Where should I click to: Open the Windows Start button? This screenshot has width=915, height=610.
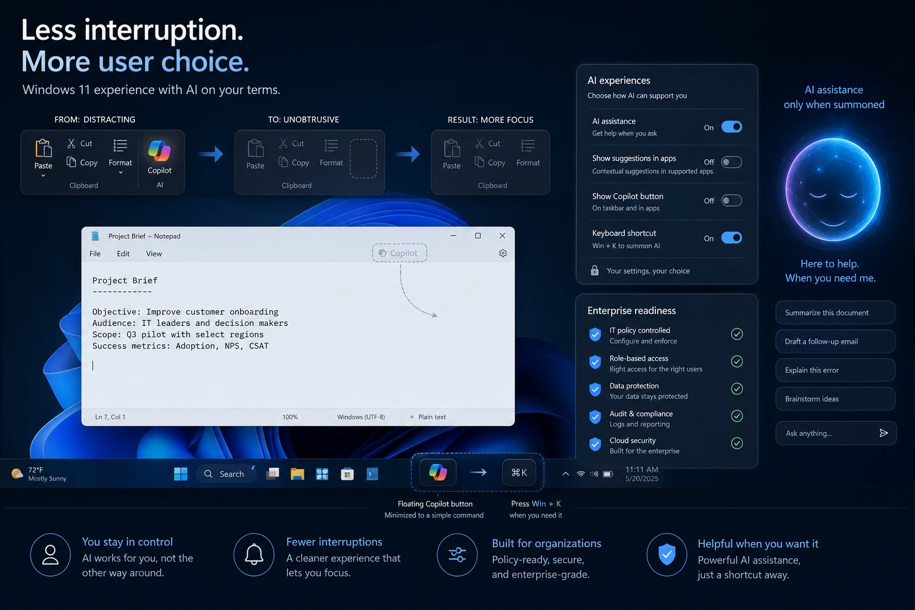click(x=180, y=474)
